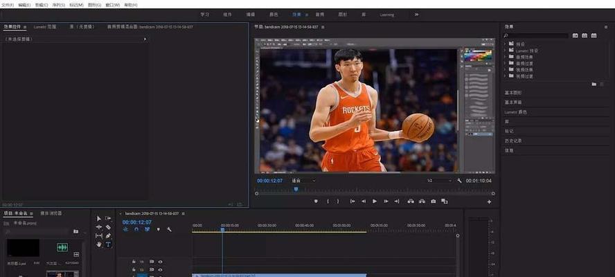Viewport: 615px width, 277px height.
Task: Select the Selection arrow tool
Action: click(99, 219)
